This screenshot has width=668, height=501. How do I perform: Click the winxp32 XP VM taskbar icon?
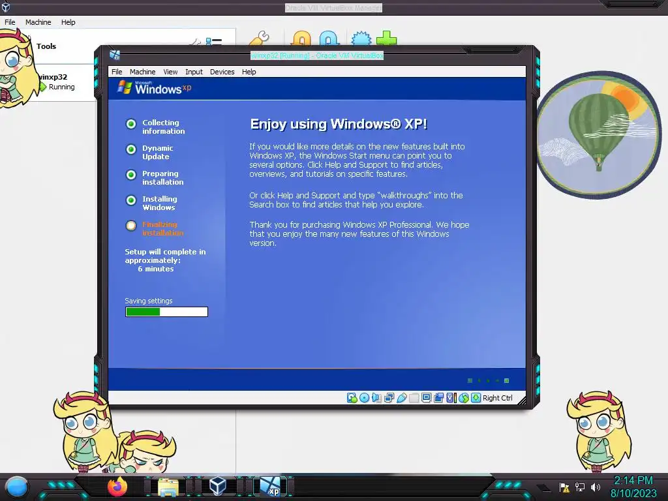point(271,487)
